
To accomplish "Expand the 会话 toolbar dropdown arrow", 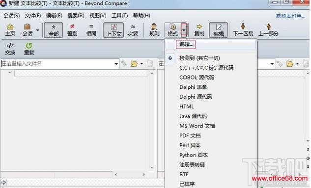I will [x=38, y=30].
